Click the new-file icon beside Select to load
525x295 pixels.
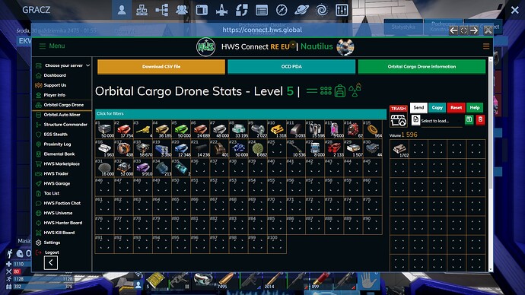(415, 120)
